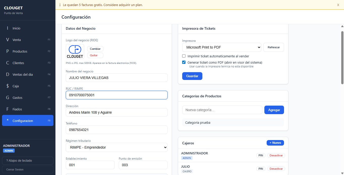This screenshot has width=344, height=175.
Task: Expand the Régimen tributario dropdown
Action: coord(116,147)
